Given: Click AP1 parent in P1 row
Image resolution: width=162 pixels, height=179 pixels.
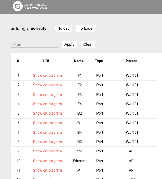Looking at the screenshot, I should pos(132,170).
